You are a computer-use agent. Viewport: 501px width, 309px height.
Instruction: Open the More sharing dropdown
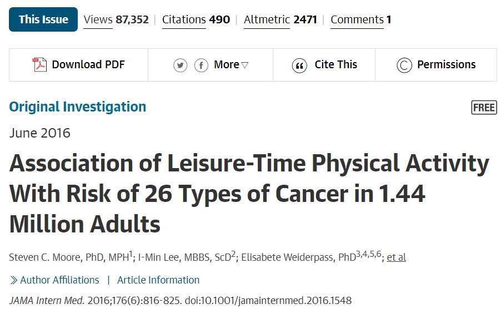[x=231, y=65]
